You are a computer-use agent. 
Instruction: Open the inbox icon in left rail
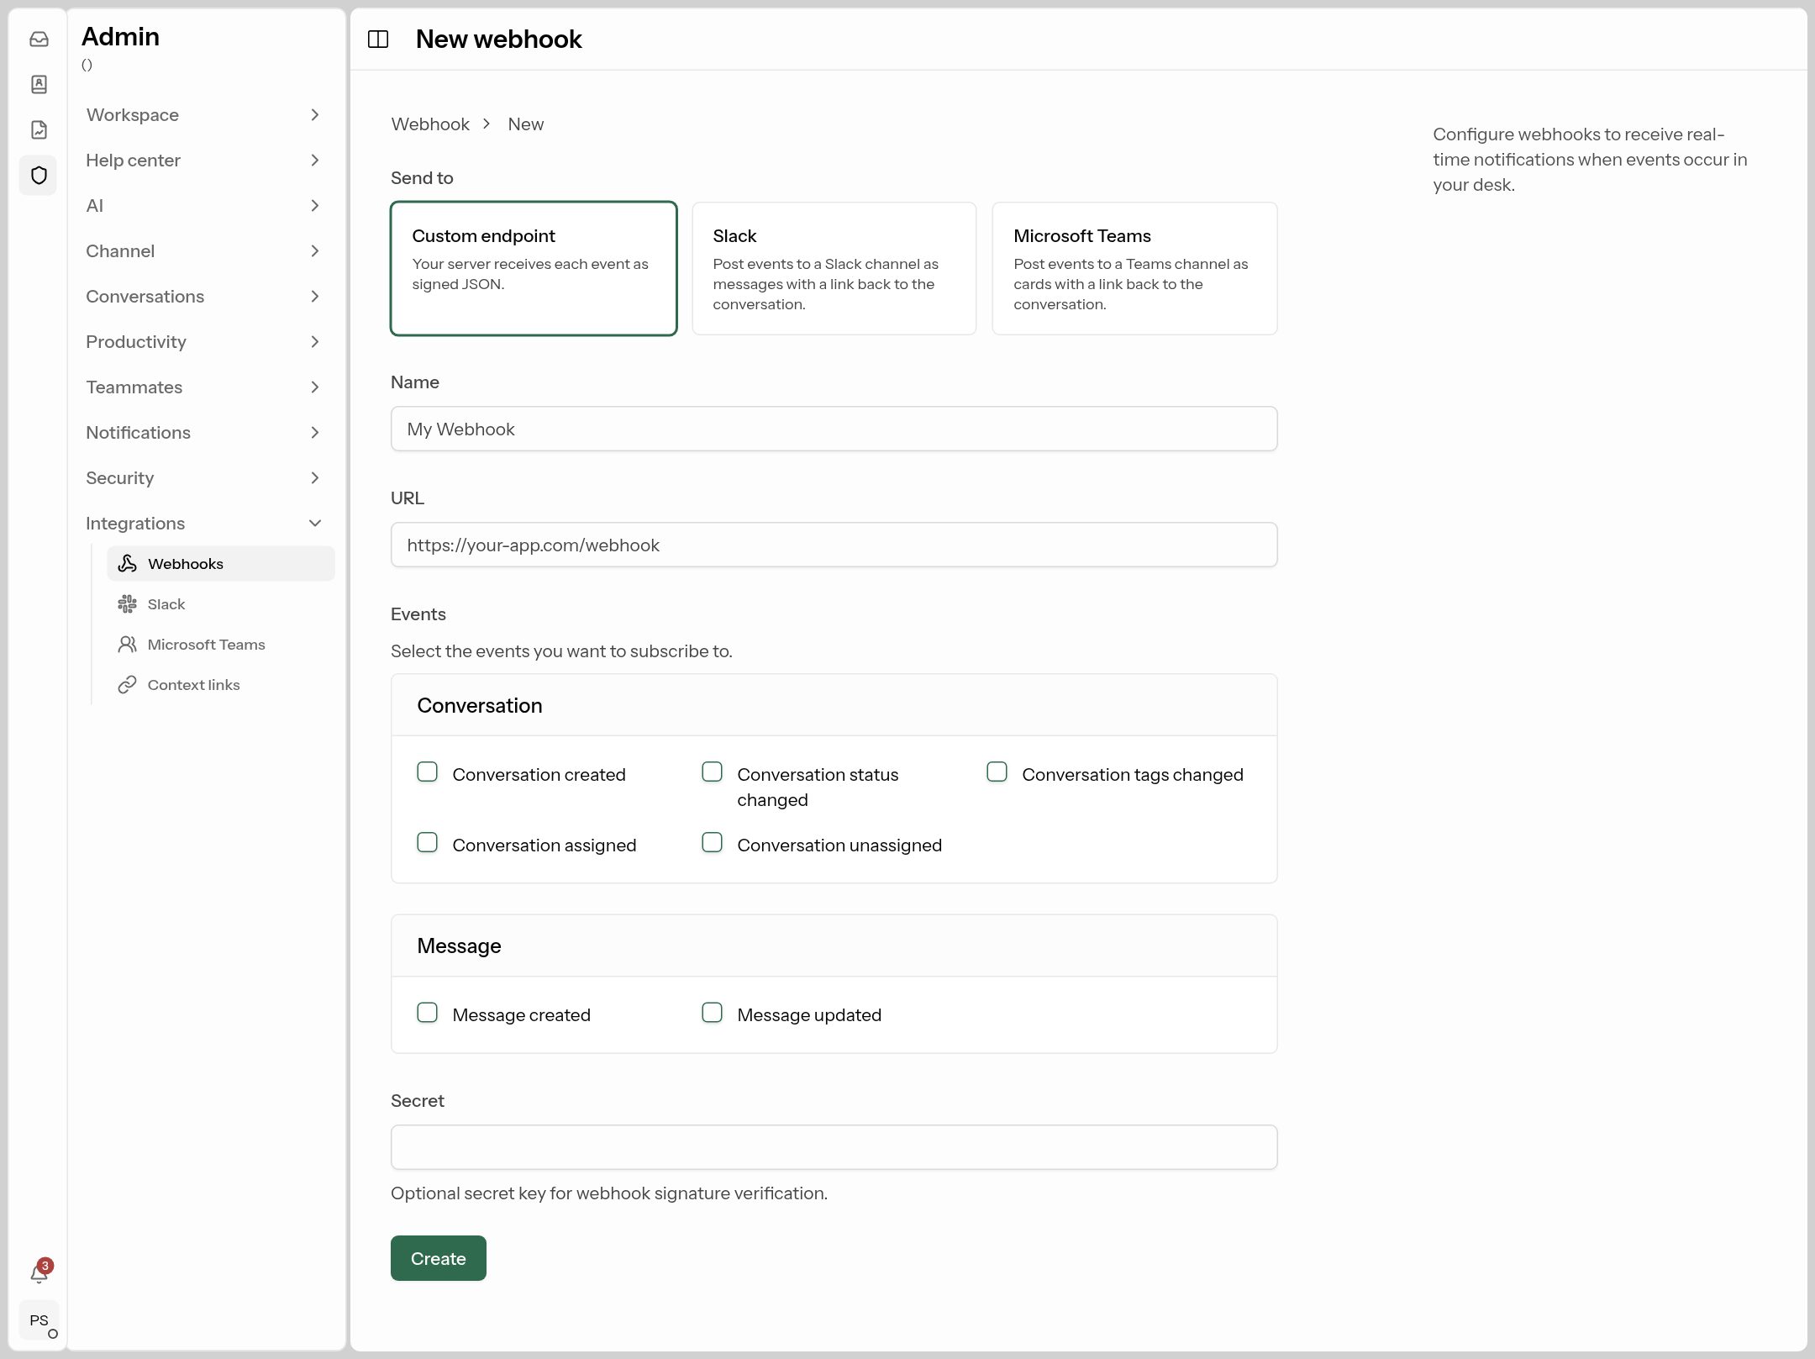tap(39, 39)
